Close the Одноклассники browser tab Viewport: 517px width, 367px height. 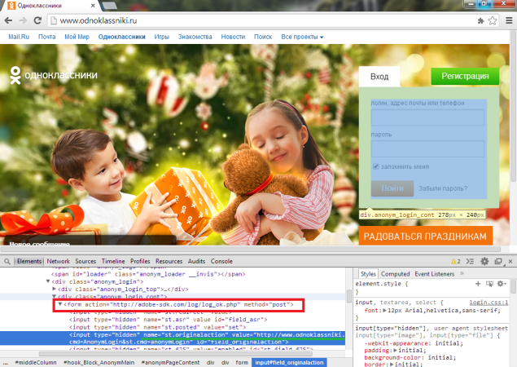tap(93, 6)
